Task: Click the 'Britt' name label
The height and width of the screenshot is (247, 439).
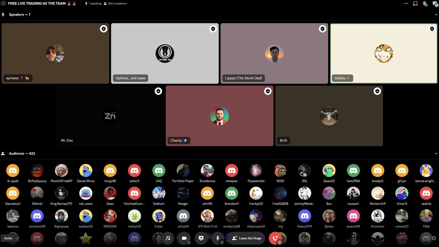Action: click(284, 141)
